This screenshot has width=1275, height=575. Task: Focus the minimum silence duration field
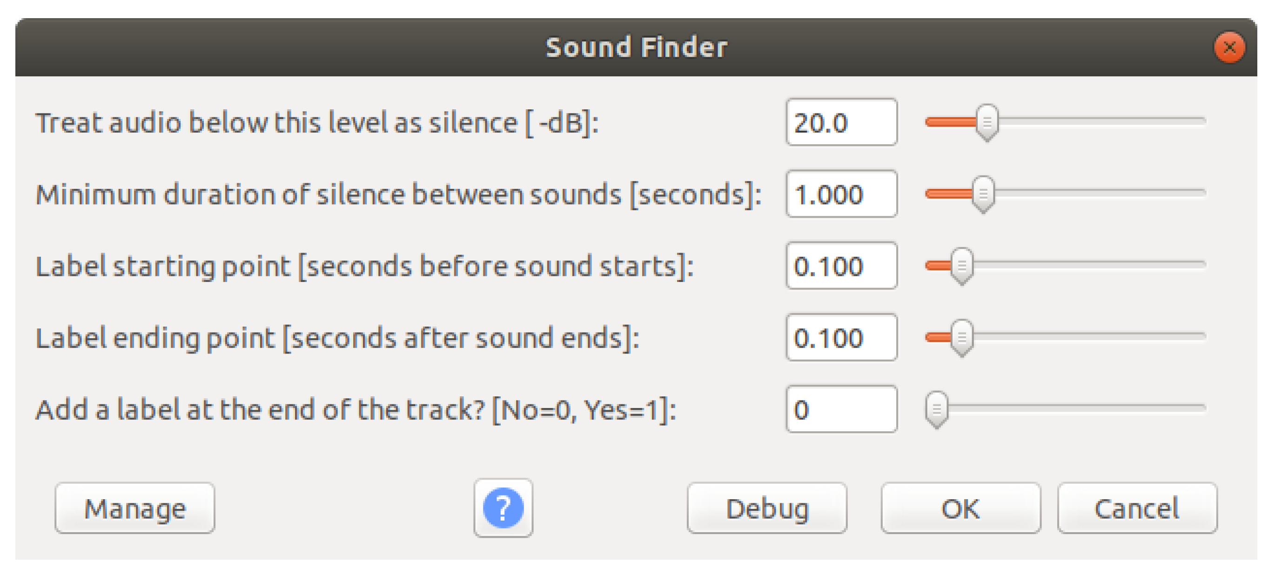(x=841, y=194)
